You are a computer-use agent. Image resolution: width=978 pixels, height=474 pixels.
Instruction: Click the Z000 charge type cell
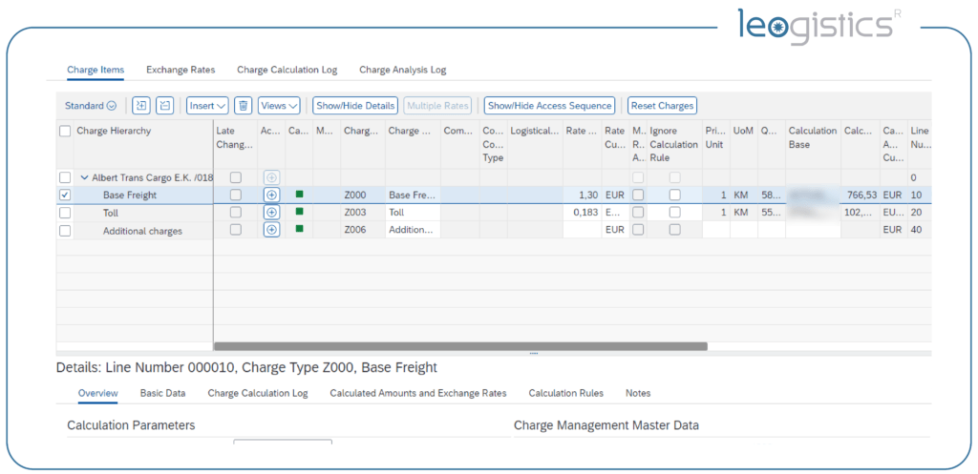[362, 195]
